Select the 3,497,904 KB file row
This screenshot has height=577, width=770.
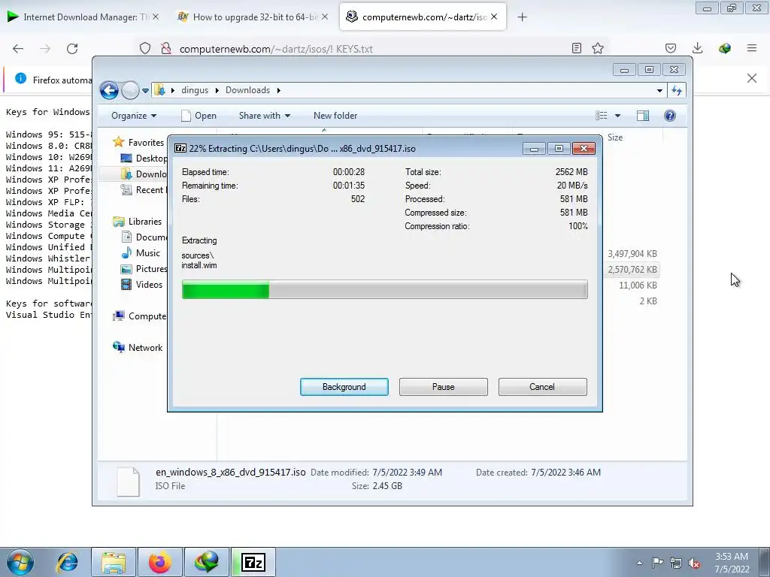tap(632, 254)
